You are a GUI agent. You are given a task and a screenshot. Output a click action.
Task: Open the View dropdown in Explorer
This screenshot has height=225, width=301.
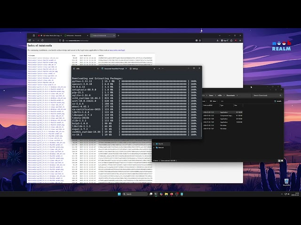(214, 101)
